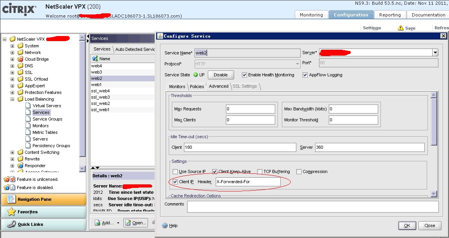449x238 pixels.
Task: Uncheck Client Keep-Alive checkbox
Action: point(215,171)
